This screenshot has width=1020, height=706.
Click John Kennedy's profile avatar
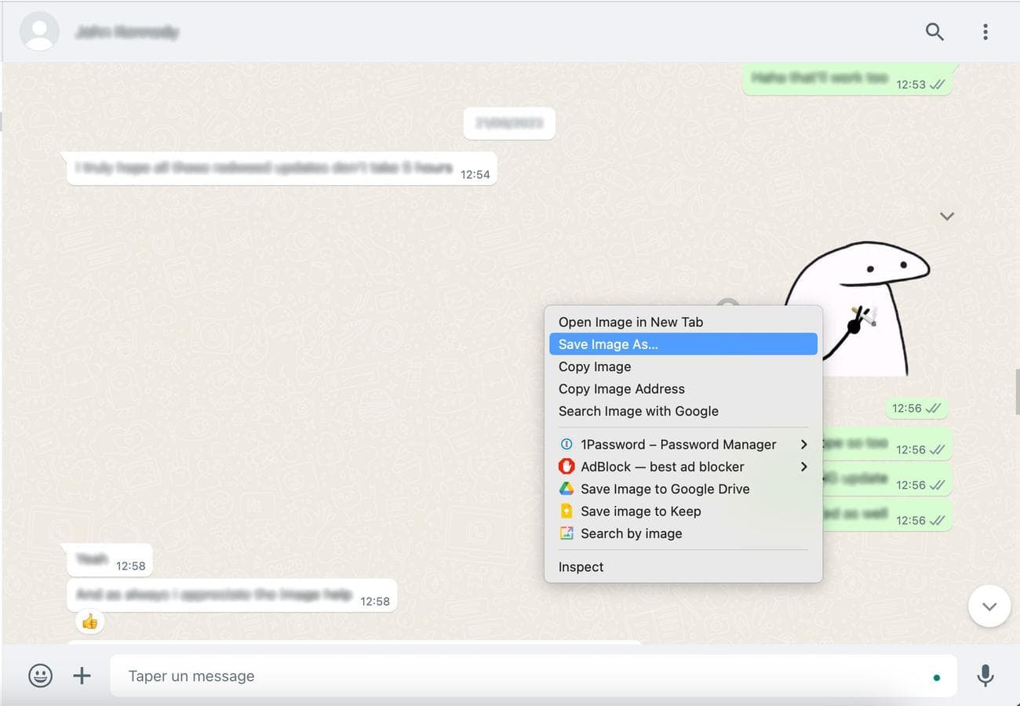(x=39, y=31)
